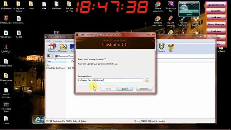Expand the WinRAR address bar dropdown arrow

tap(214, 56)
